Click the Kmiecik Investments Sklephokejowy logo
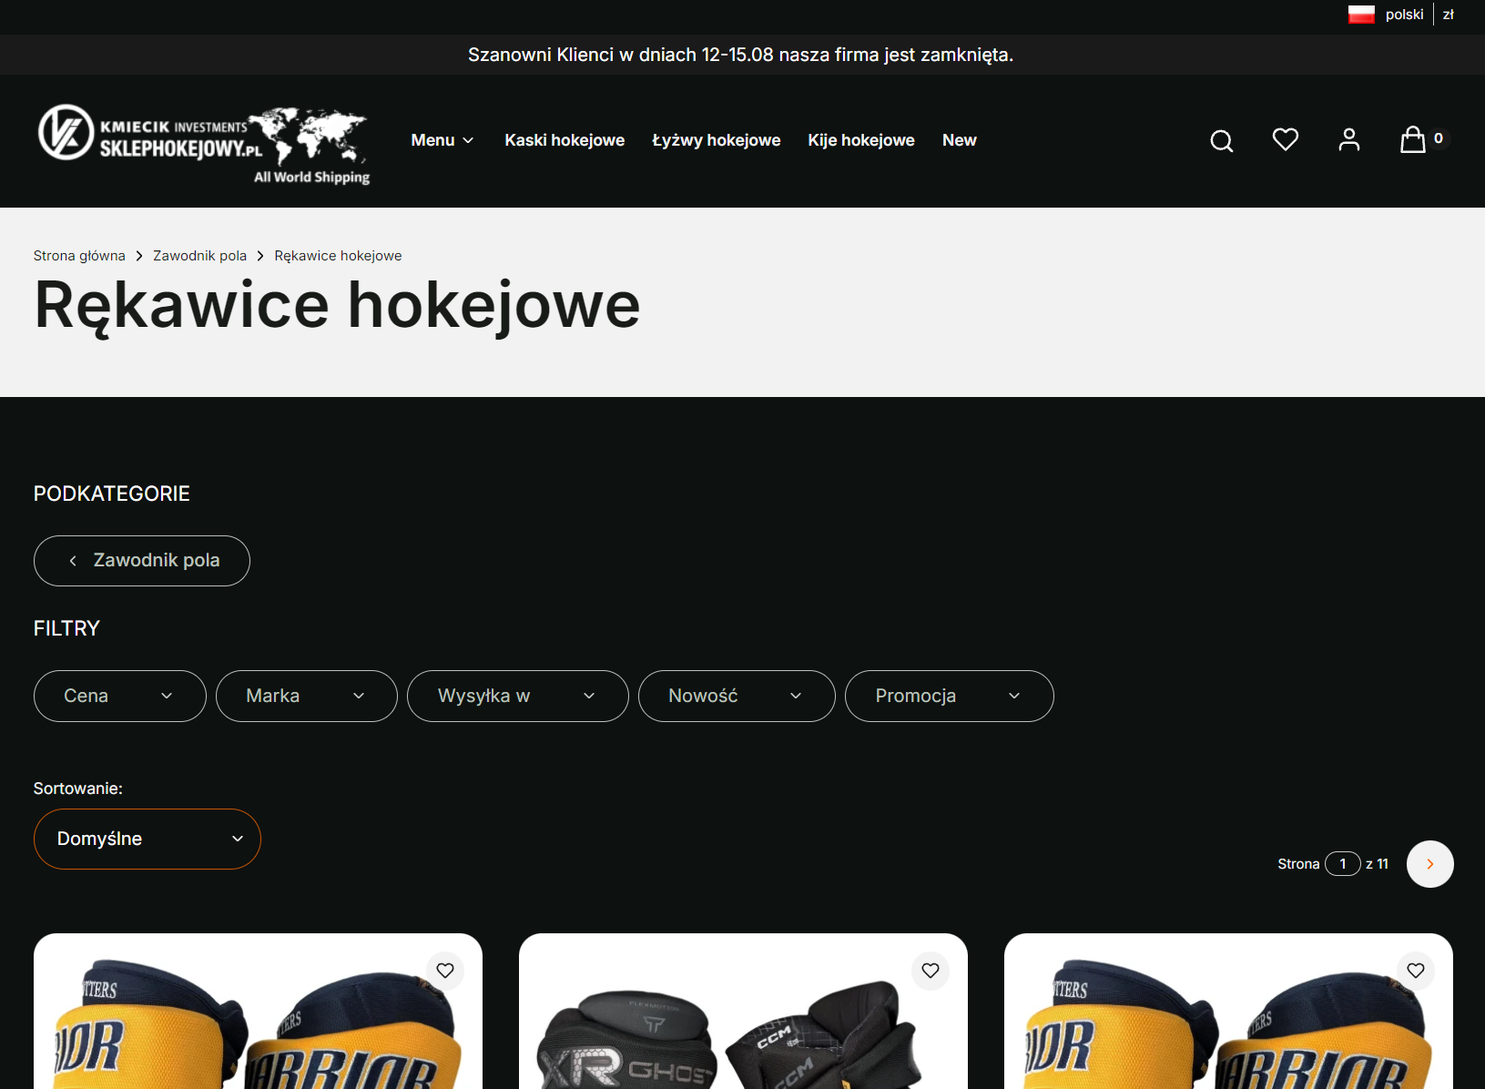The height and width of the screenshot is (1089, 1485). [x=204, y=144]
